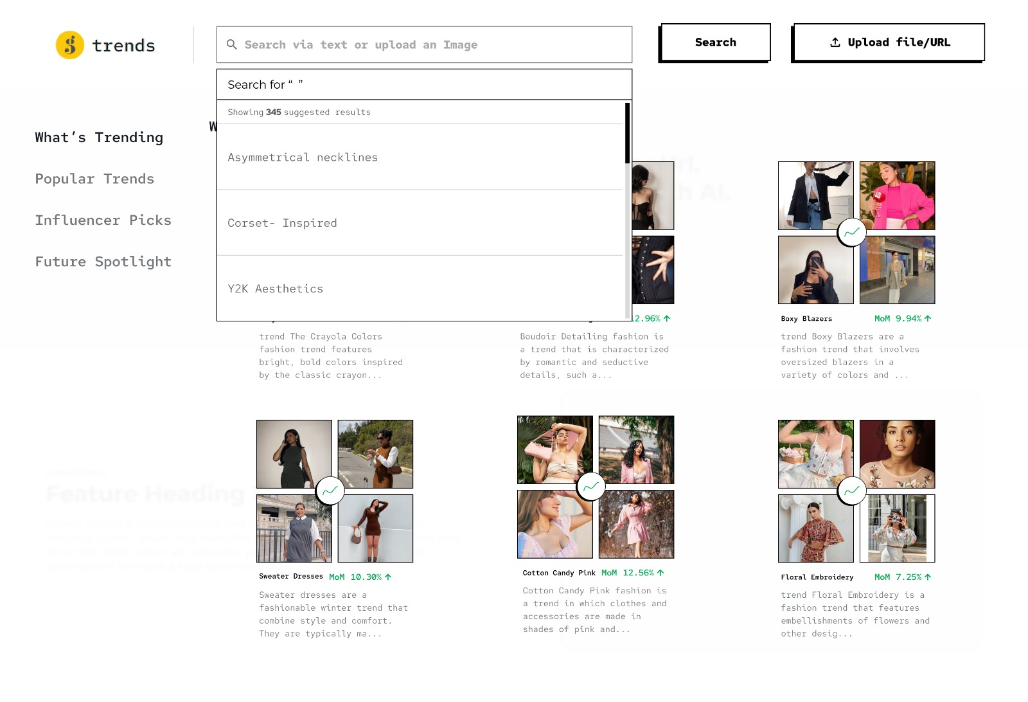Viewport: 1028px width, 702px height.
Task: Click the up arrow beside MoM 9.94%
Action: point(928,318)
